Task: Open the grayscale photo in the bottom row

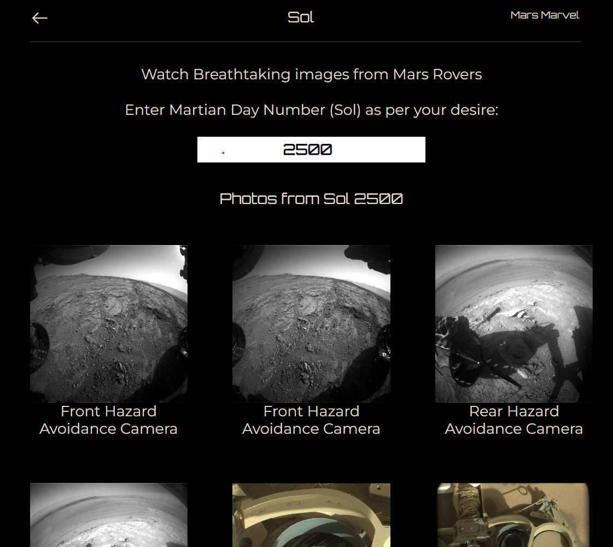Action: [x=109, y=515]
